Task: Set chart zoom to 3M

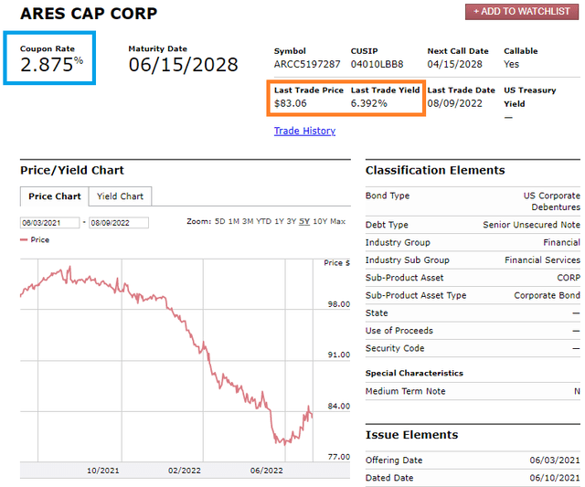Action: tap(248, 221)
